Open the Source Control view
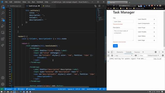This screenshot has width=165, height=93. (3, 20)
